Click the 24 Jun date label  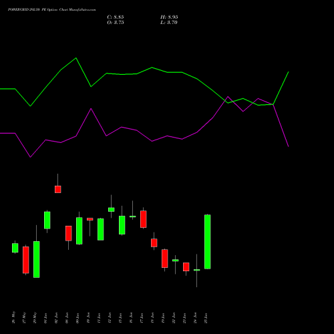pos(196,318)
